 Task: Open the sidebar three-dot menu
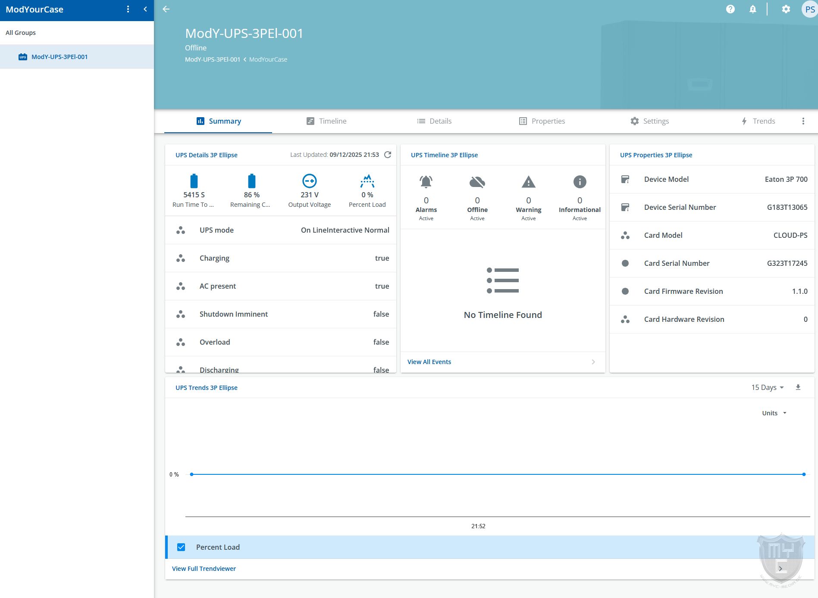pyautogui.click(x=128, y=9)
